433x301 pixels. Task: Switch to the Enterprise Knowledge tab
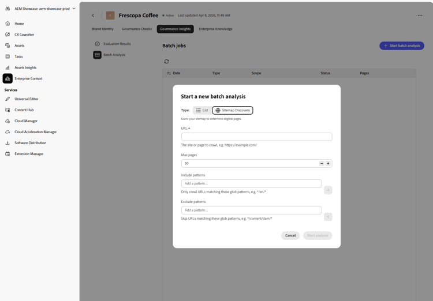coord(216,29)
